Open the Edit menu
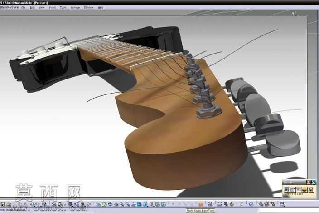 click(32, 7)
